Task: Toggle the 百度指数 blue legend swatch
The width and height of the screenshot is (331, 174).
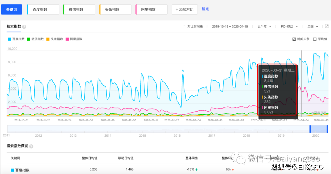Action: [10, 39]
